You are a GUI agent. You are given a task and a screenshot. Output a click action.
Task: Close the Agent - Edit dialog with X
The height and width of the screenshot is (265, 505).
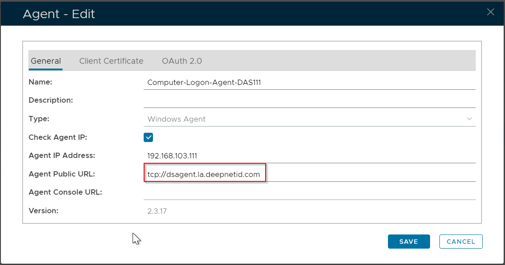point(490,12)
